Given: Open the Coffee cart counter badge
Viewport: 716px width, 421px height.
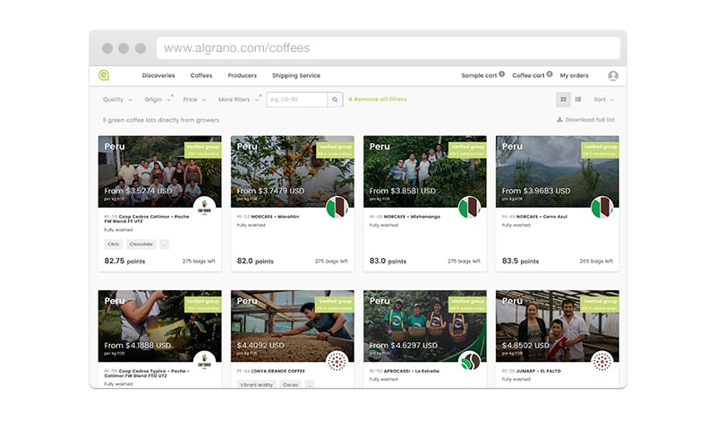Looking at the screenshot, I should click(550, 74).
